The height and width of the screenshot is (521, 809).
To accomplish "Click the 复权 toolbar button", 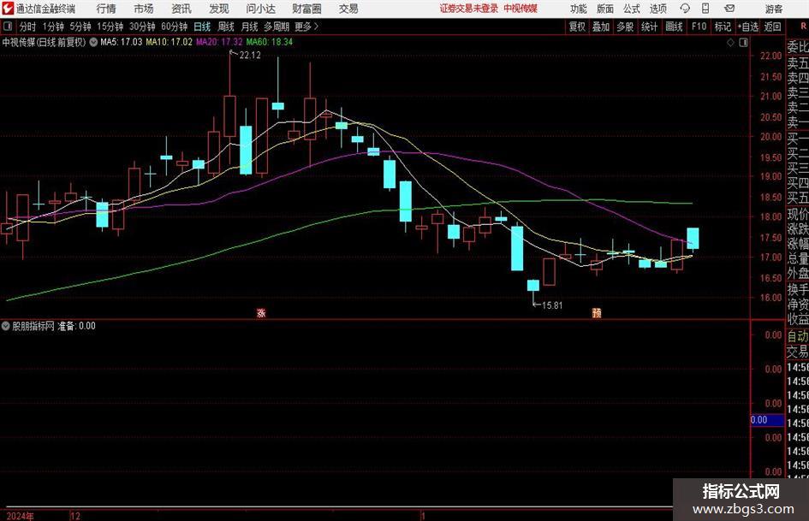I will coord(577,27).
